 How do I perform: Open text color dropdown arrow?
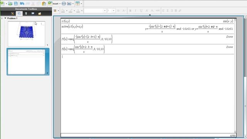tap(82, 11)
